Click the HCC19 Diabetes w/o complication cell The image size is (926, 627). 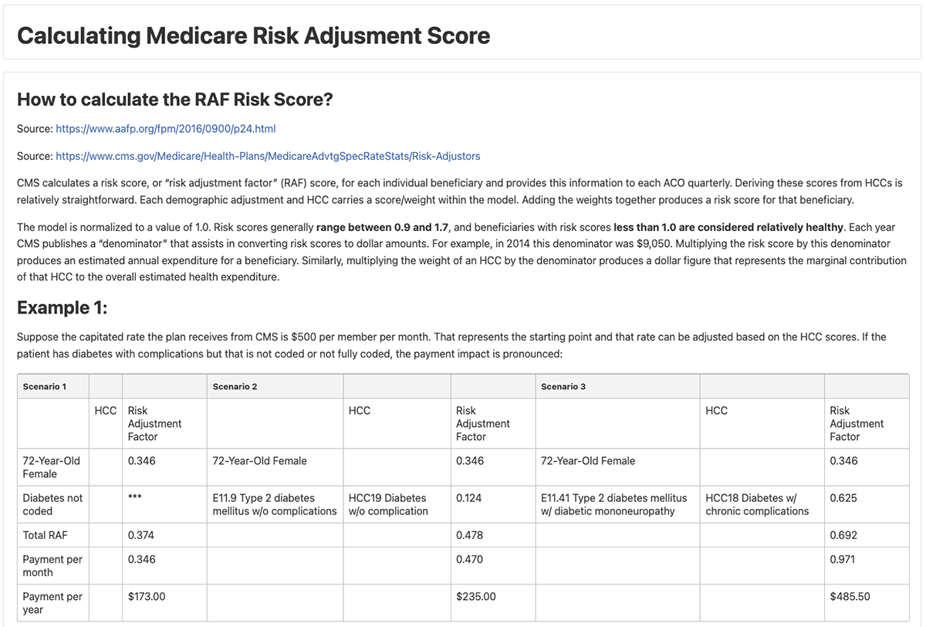(390, 504)
